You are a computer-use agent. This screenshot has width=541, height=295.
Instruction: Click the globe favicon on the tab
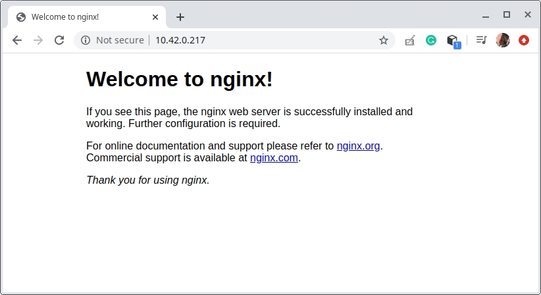pyautogui.click(x=21, y=17)
